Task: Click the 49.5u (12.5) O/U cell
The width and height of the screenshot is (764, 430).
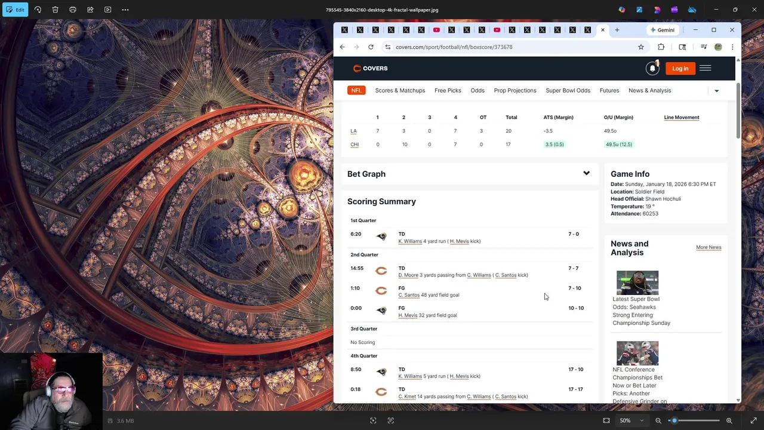Action: pyautogui.click(x=618, y=145)
